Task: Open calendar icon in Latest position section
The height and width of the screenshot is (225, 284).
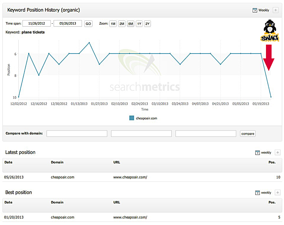Action: pos(257,153)
